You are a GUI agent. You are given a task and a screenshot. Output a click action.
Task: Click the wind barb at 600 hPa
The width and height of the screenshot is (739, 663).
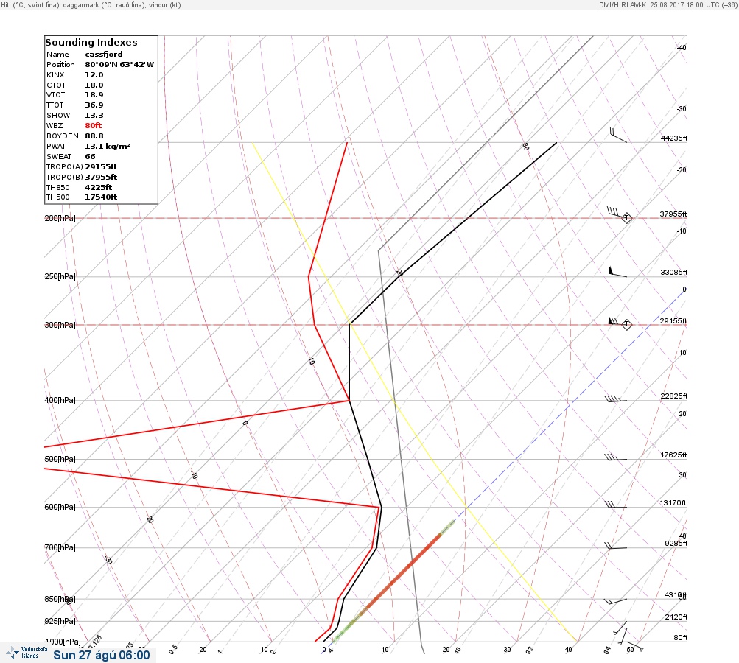click(x=615, y=505)
